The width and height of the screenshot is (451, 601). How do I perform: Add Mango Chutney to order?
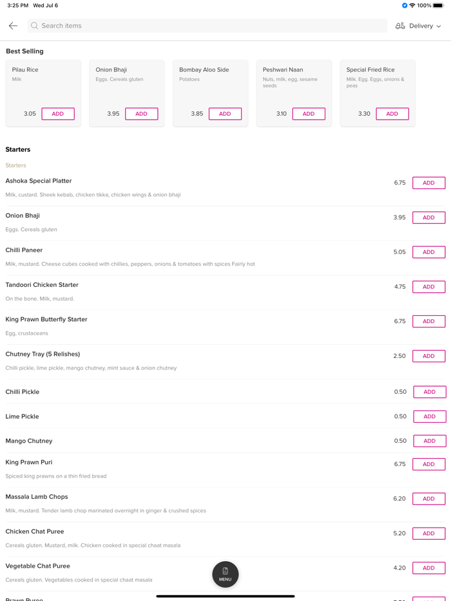click(x=429, y=441)
